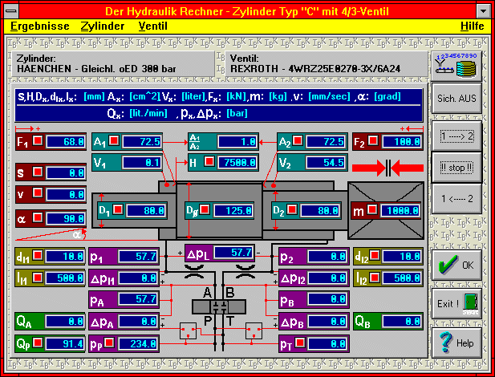Open the Ergebnisse menu
Viewport: 495px width, 377px height.
(x=40, y=26)
